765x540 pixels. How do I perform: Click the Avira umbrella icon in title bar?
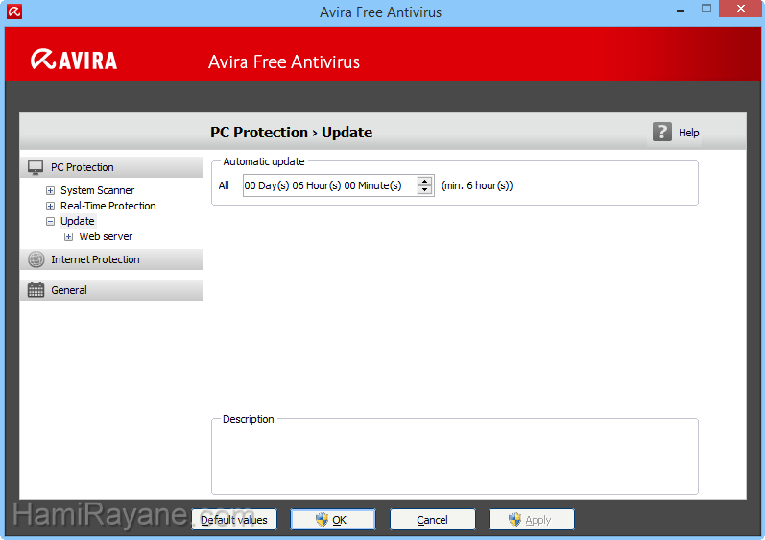tap(13, 12)
